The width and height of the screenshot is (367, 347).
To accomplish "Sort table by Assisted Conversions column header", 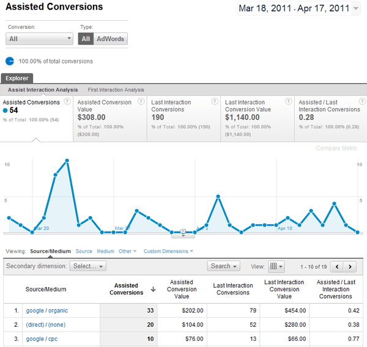I will [127, 289].
